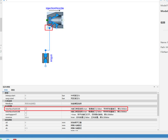168x140 pixels.
Task: Click the left sidebar scrollbar down arrow
Action: 1,45
